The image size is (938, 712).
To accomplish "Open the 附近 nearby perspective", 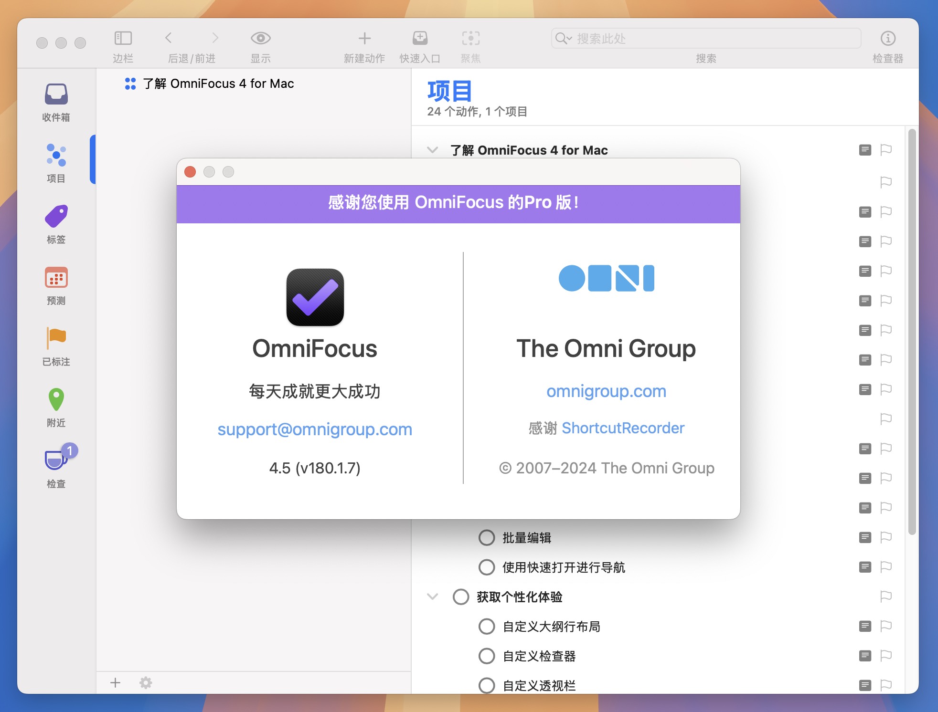I will tap(56, 408).
